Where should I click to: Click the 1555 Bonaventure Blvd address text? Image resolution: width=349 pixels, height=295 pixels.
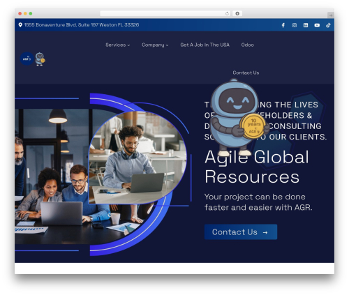pos(82,25)
